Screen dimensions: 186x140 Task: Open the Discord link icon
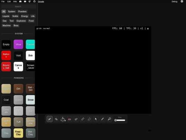[20, 1]
